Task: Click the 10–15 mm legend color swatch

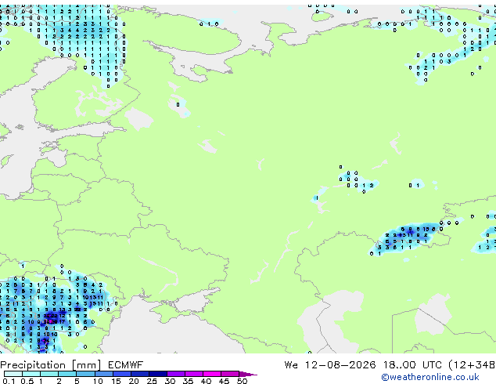Action: tap(103, 374)
